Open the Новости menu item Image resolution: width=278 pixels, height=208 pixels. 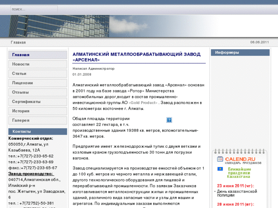[37, 64]
